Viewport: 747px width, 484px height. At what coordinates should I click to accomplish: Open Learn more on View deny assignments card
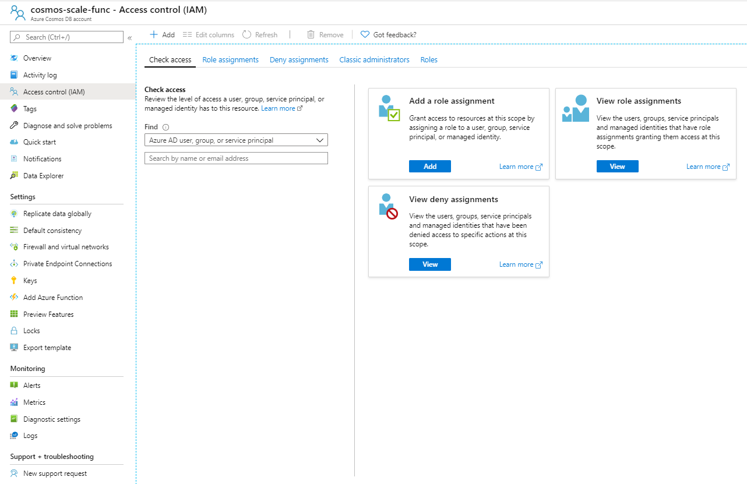point(521,264)
